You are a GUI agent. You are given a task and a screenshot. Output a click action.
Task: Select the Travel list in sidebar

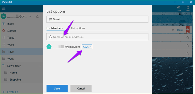click(x=22, y=52)
